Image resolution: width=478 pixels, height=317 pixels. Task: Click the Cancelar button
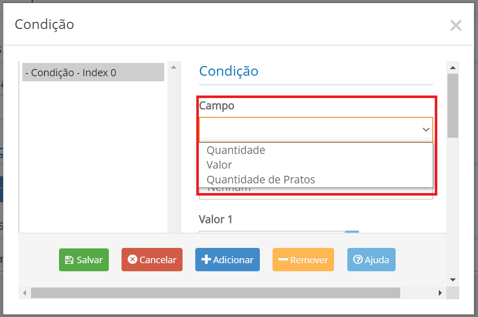[x=152, y=260]
